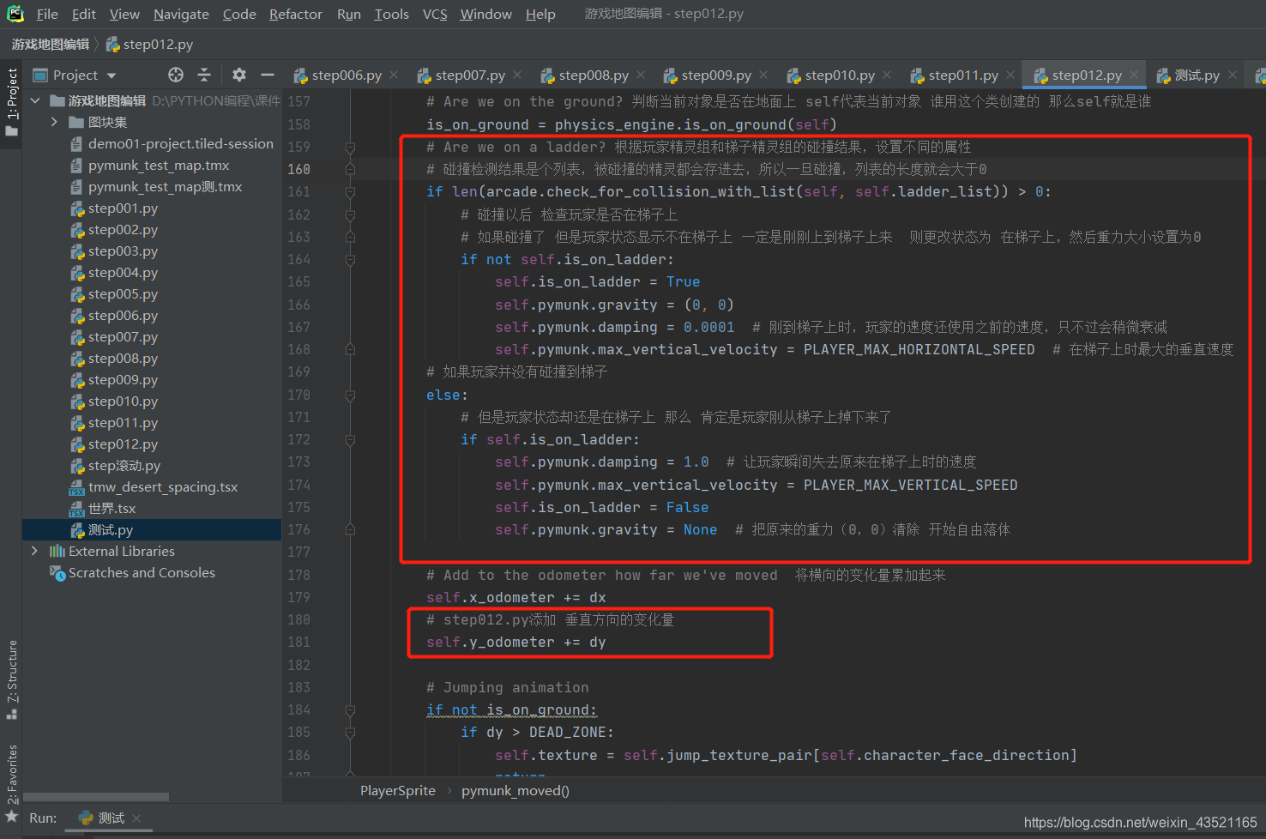
Task: Open the Window menu
Action: click(x=485, y=14)
